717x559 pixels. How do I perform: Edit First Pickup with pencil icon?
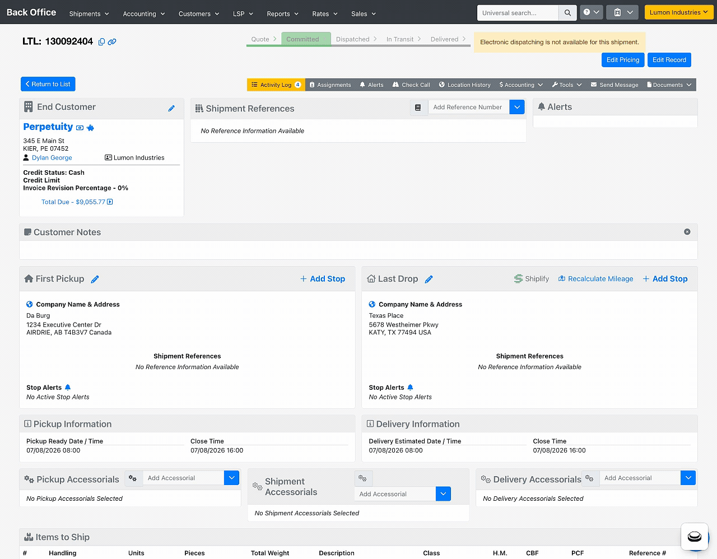click(95, 279)
